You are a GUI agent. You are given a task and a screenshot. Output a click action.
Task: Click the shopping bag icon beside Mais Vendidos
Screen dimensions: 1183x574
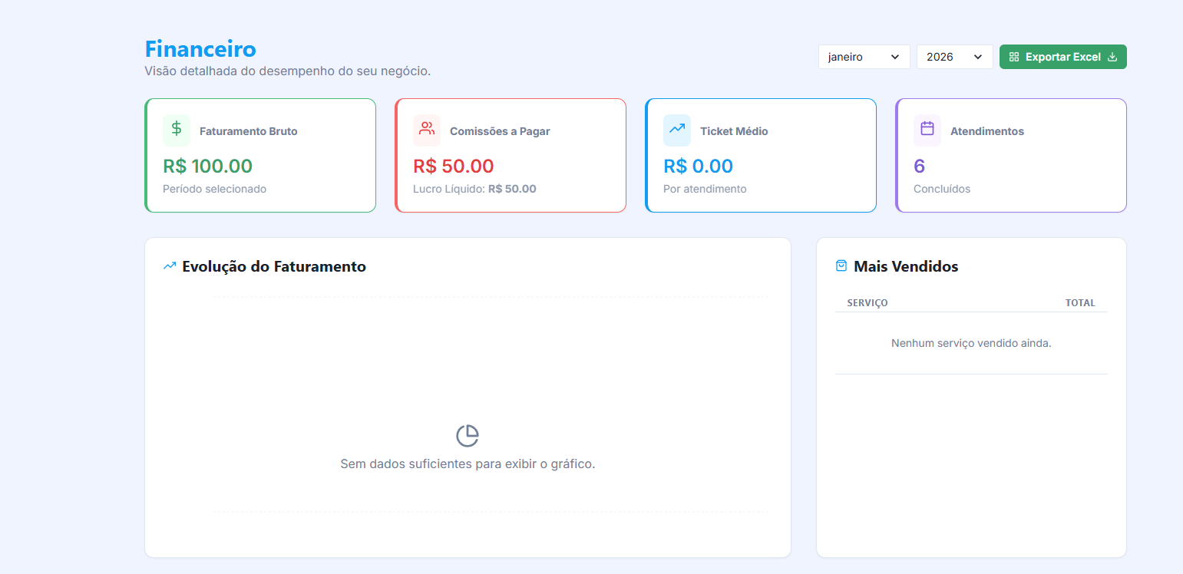[841, 265]
